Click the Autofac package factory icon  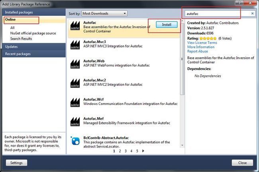75,26
